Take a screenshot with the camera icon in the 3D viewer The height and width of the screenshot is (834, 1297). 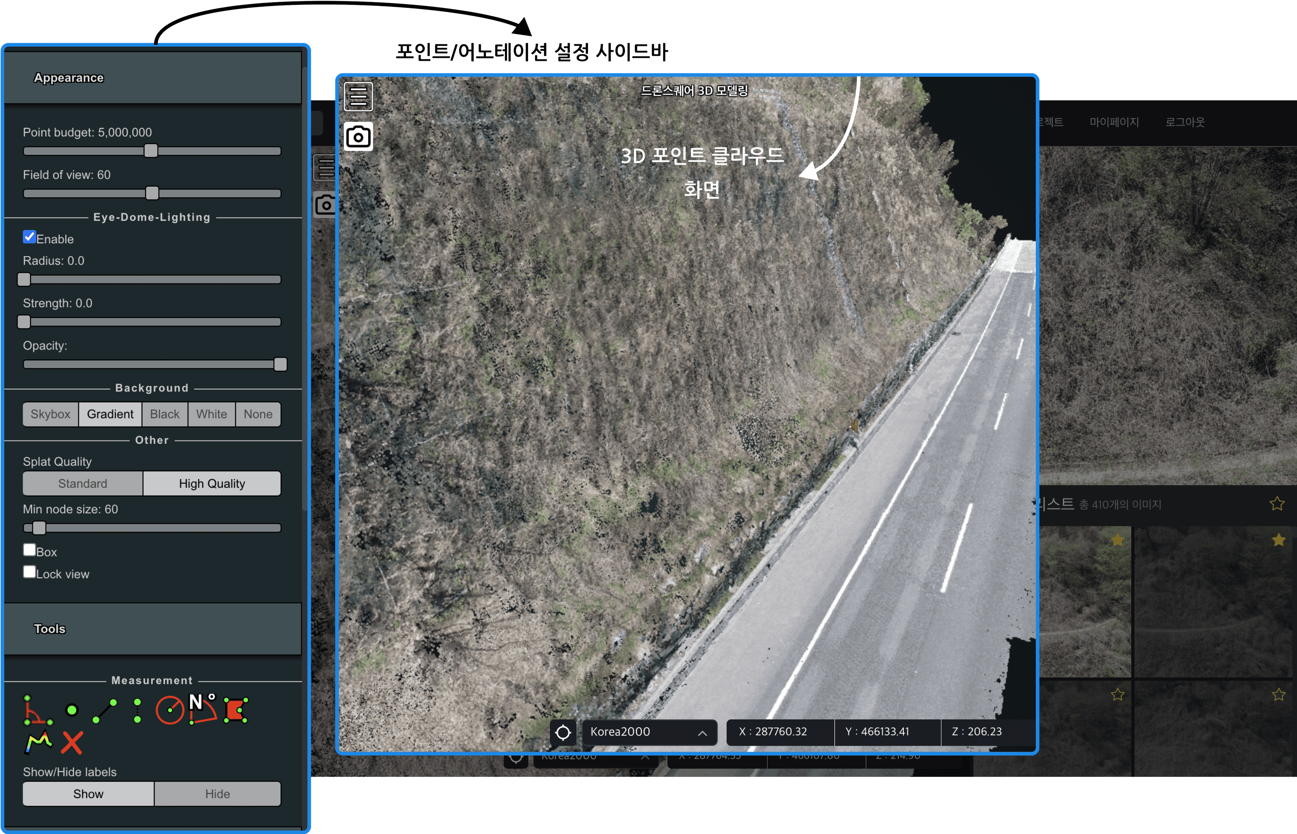(358, 136)
